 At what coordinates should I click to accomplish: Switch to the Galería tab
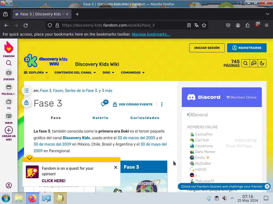tap(100, 118)
